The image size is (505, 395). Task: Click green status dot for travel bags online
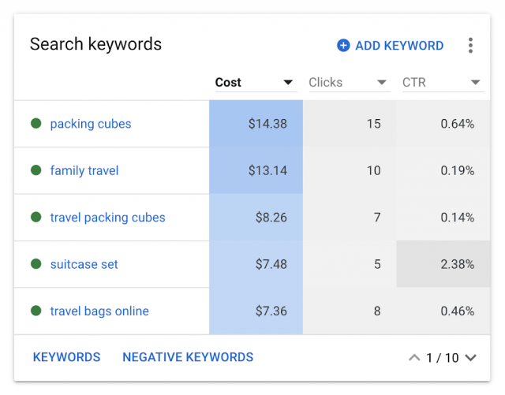point(36,311)
